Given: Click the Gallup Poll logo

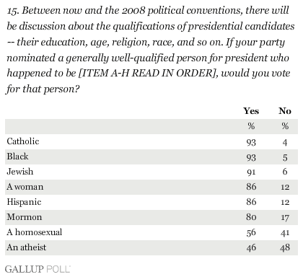Looking at the screenshot, I should tap(38, 269).
